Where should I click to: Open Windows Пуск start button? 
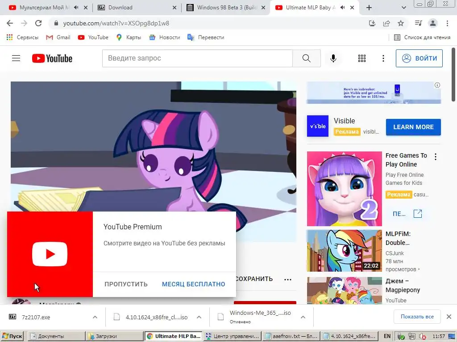click(x=12, y=336)
